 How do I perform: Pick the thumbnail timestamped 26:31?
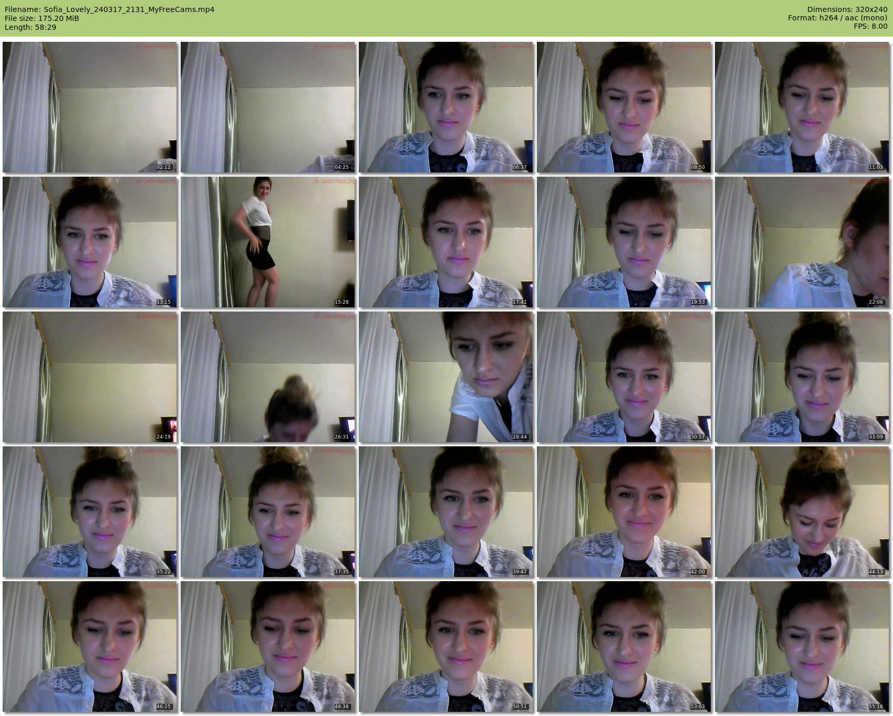tap(268, 377)
